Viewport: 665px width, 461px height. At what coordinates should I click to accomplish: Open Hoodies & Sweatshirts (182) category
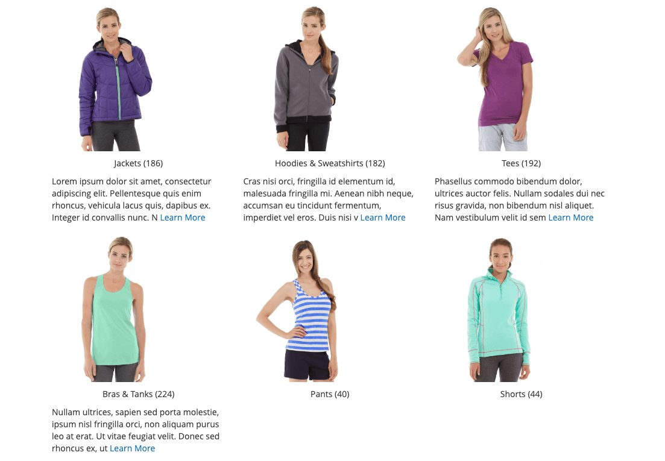330,163
